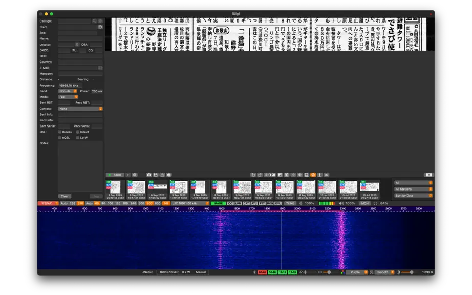
Task: Click the 30-20 band button
Action: [x=272, y=272]
